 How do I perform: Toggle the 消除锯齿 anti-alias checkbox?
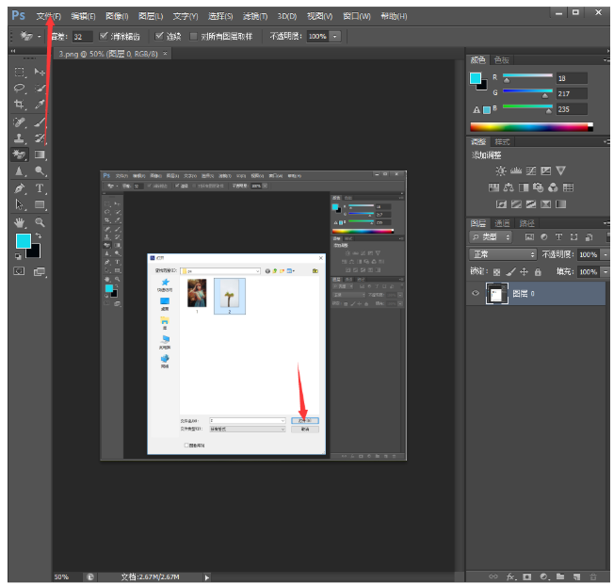pos(105,36)
